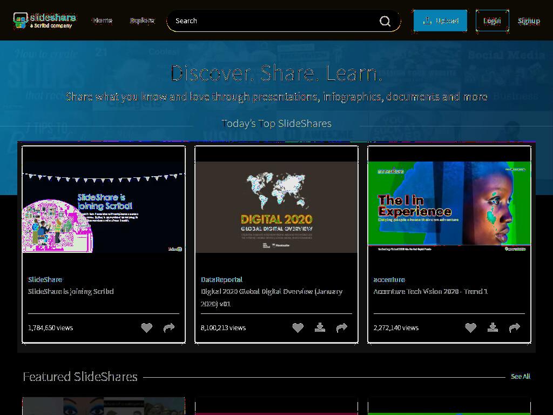Open the Signup link
553x415 pixels.
pyautogui.click(x=529, y=21)
